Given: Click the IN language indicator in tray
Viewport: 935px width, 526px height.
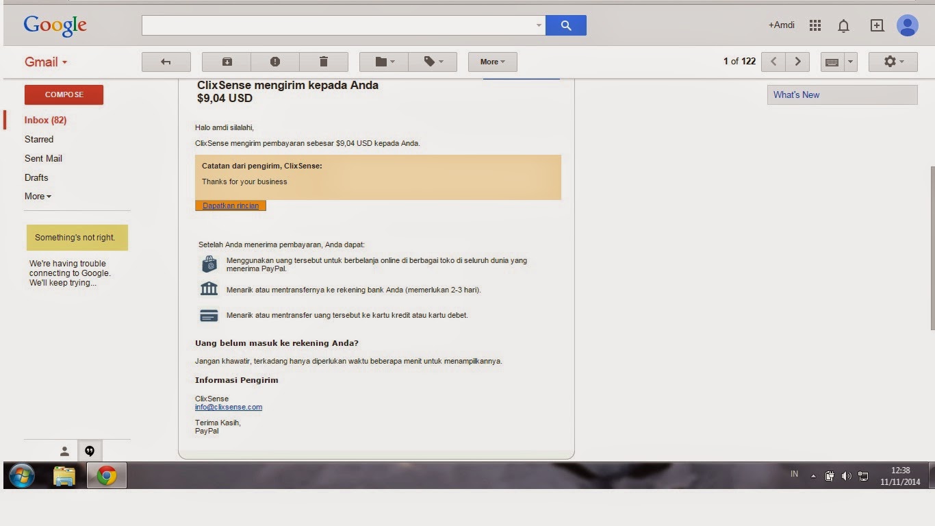Looking at the screenshot, I should 794,474.
